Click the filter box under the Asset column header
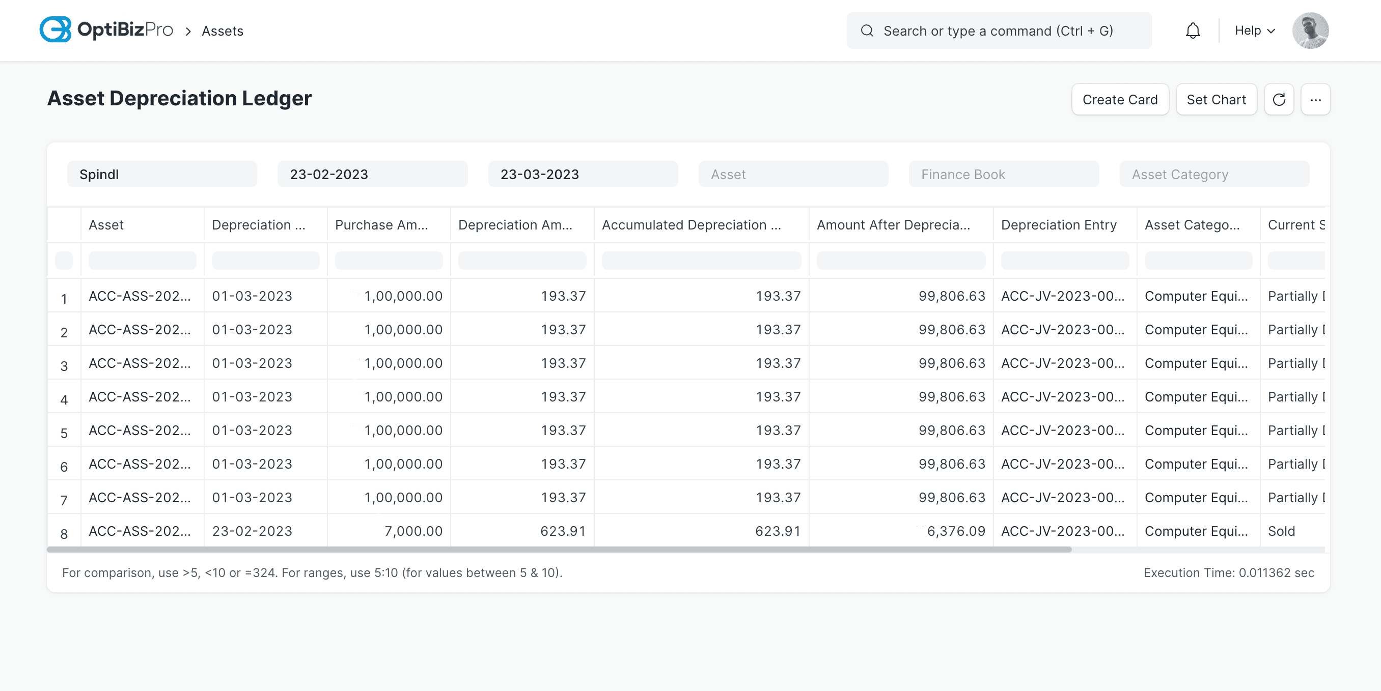 click(x=142, y=261)
